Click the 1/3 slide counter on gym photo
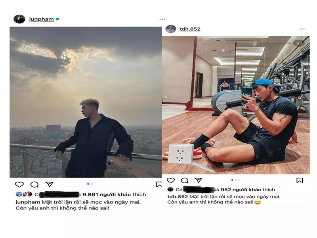317x238 pixels. pos(299,43)
